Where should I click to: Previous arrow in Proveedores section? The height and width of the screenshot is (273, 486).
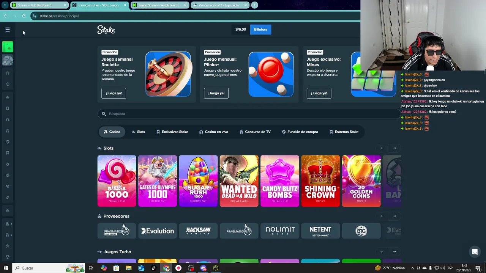pyautogui.click(x=382, y=216)
